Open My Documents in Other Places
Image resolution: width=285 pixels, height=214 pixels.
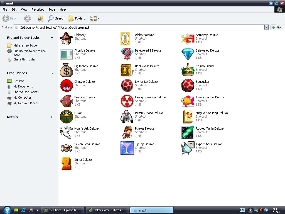point(23,86)
